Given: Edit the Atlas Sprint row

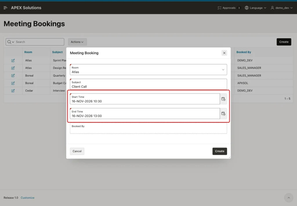Looking at the screenshot, I should [x=13, y=60].
